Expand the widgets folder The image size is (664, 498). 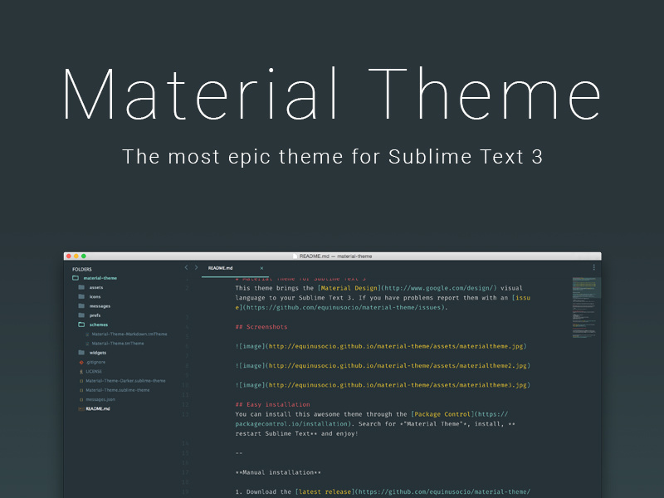pos(92,353)
